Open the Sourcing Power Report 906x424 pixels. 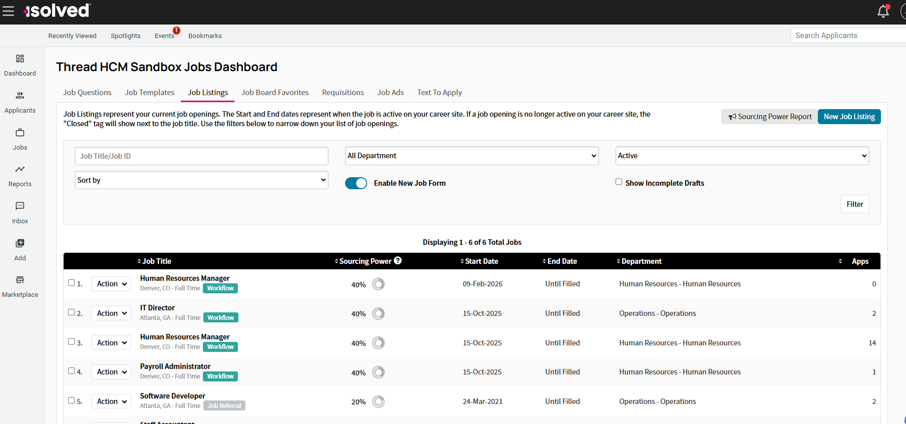point(770,117)
